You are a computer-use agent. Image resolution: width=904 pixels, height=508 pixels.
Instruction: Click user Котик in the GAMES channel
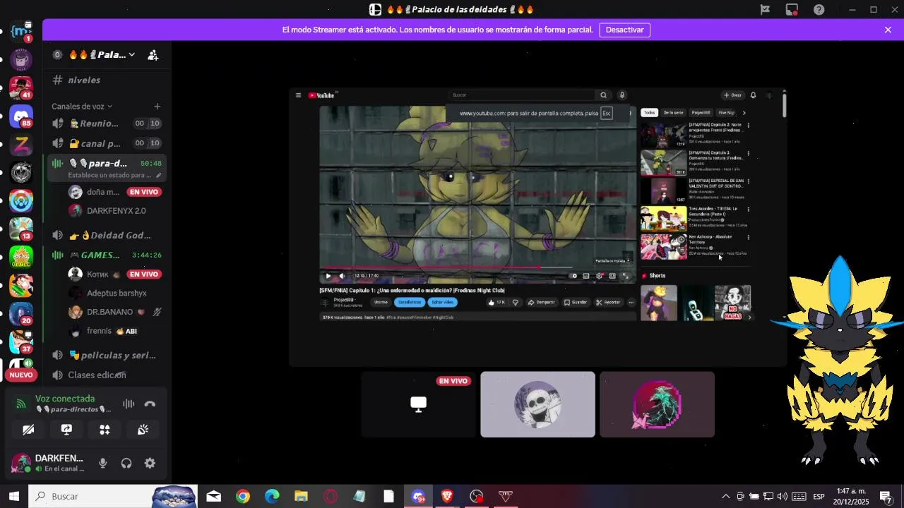(x=115, y=274)
